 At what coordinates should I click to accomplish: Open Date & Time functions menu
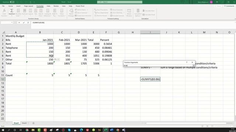point(41,12)
